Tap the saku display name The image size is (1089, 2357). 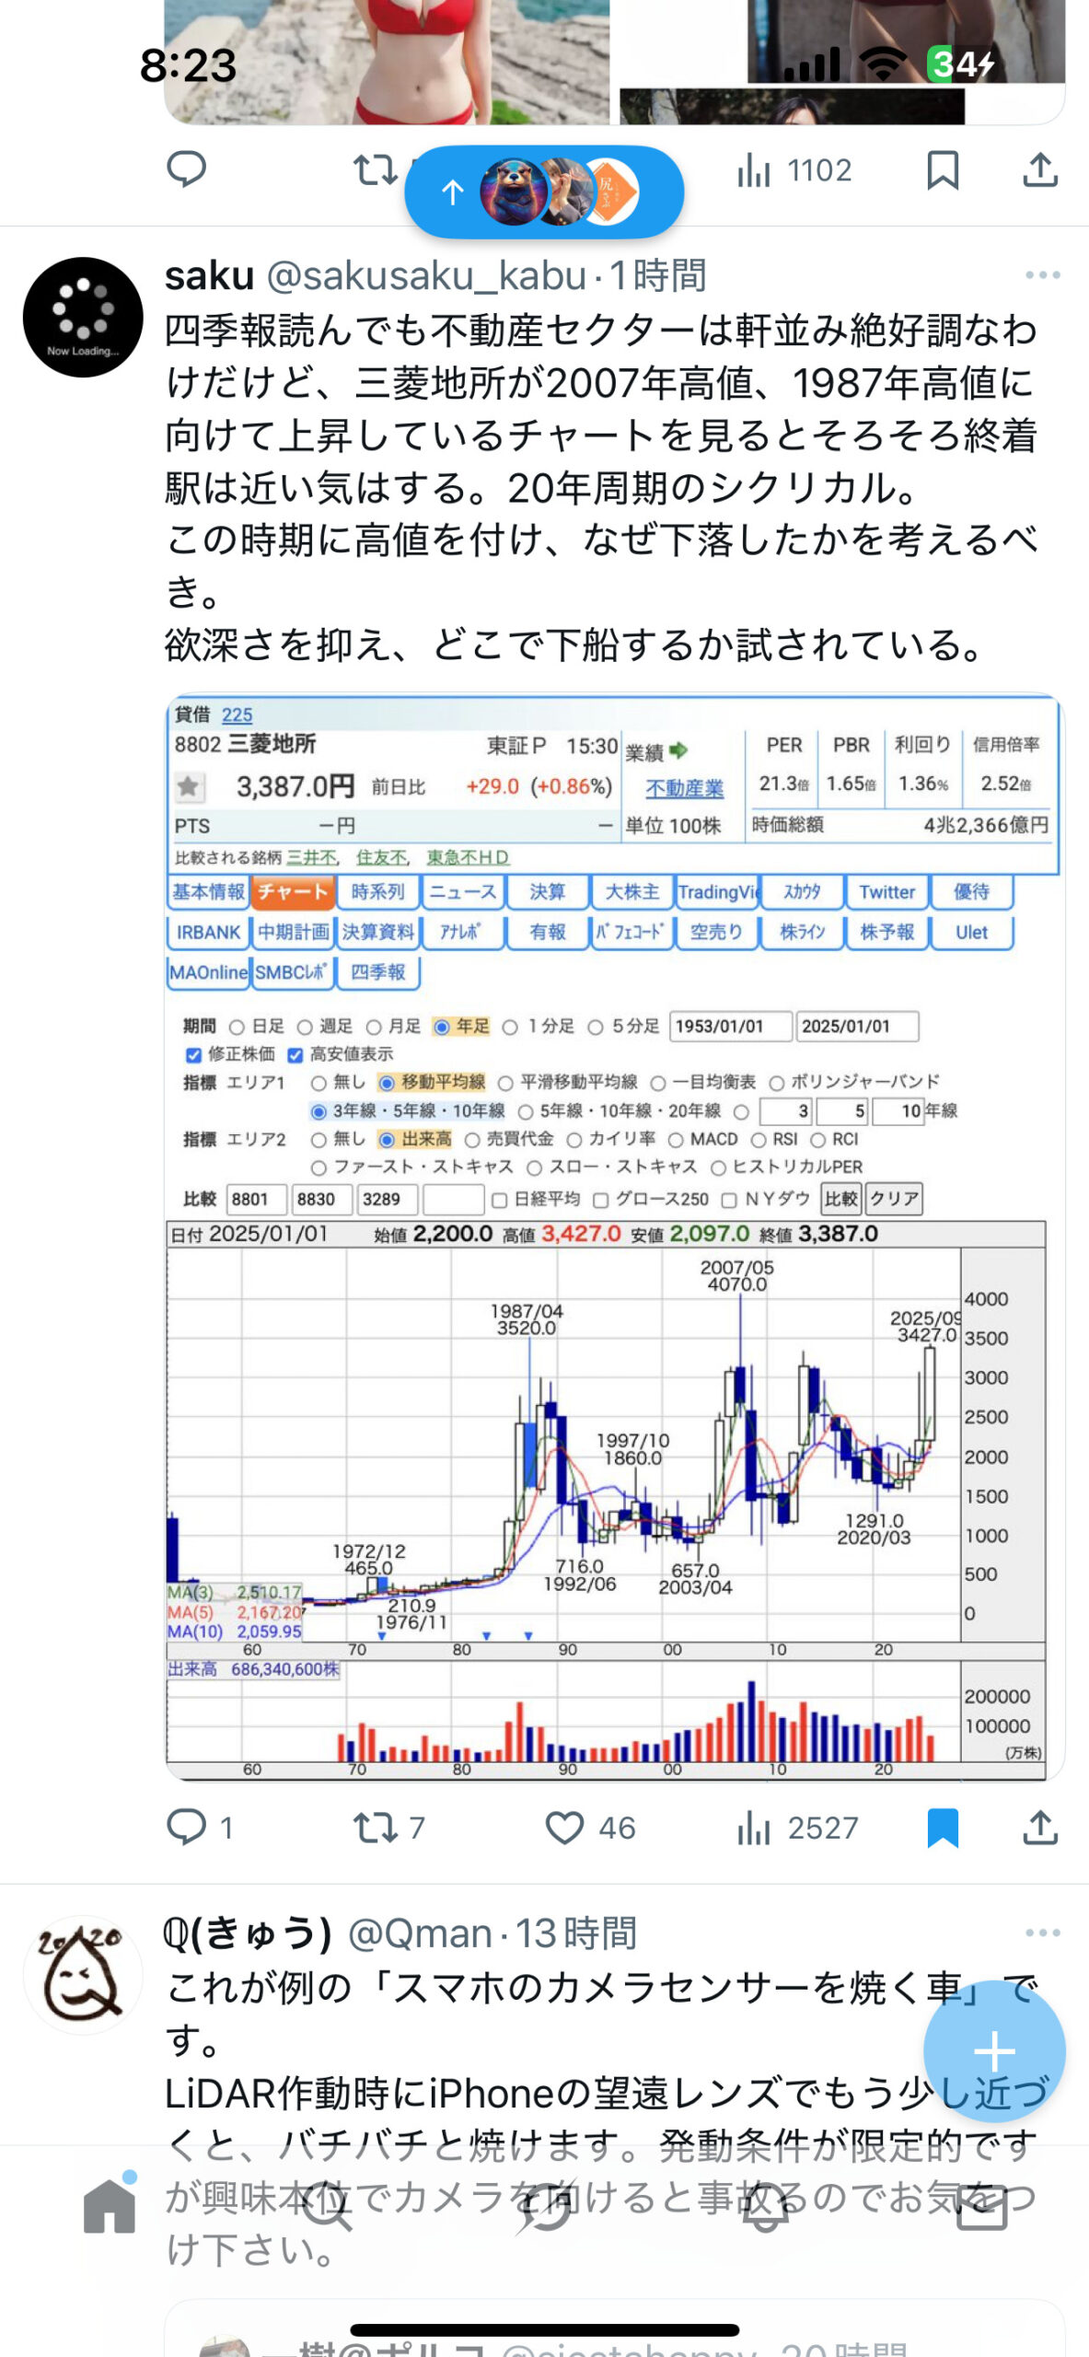(210, 275)
